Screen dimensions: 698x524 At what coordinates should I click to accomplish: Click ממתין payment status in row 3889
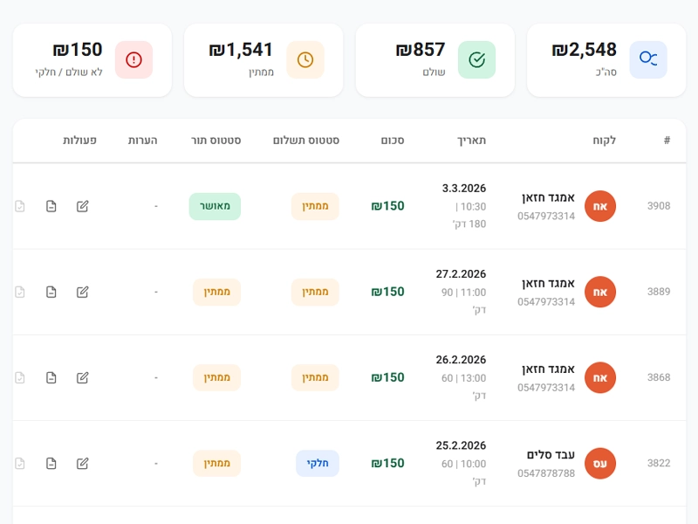coord(315,292)
